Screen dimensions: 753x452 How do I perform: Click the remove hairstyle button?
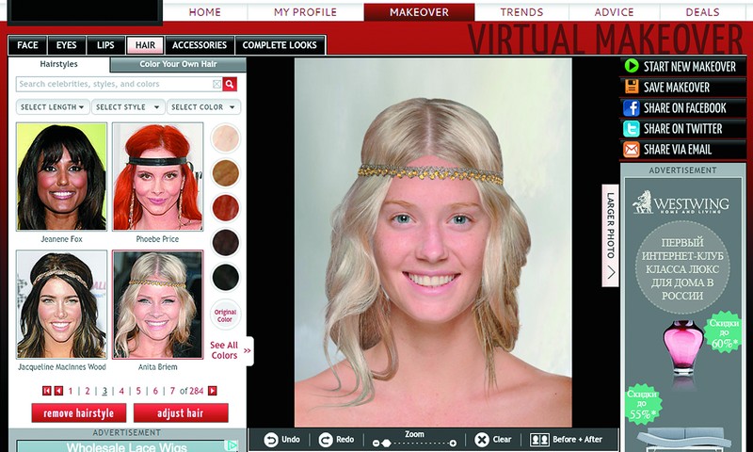[x=79, y=413]
